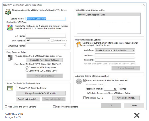Click the proxy server tower icon
Screen dimensions: 149x121
(10, 57)
